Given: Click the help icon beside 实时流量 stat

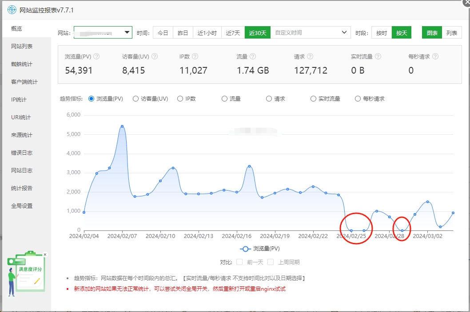Looking at the screenshot, I should pos(378,57).
